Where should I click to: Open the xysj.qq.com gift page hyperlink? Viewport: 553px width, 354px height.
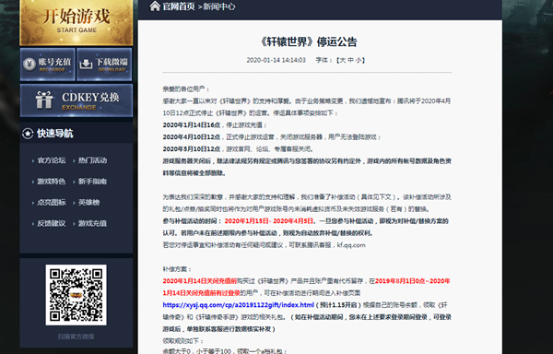239,305
